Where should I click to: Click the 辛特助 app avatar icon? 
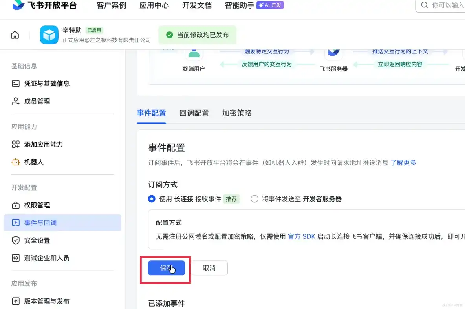coord(49,35)
